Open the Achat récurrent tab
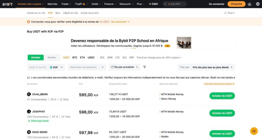Viewport: 262px width, 139px height. click(x=90, y=13)
